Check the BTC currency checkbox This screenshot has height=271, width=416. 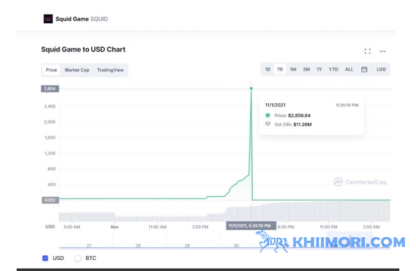pos(78,258)
